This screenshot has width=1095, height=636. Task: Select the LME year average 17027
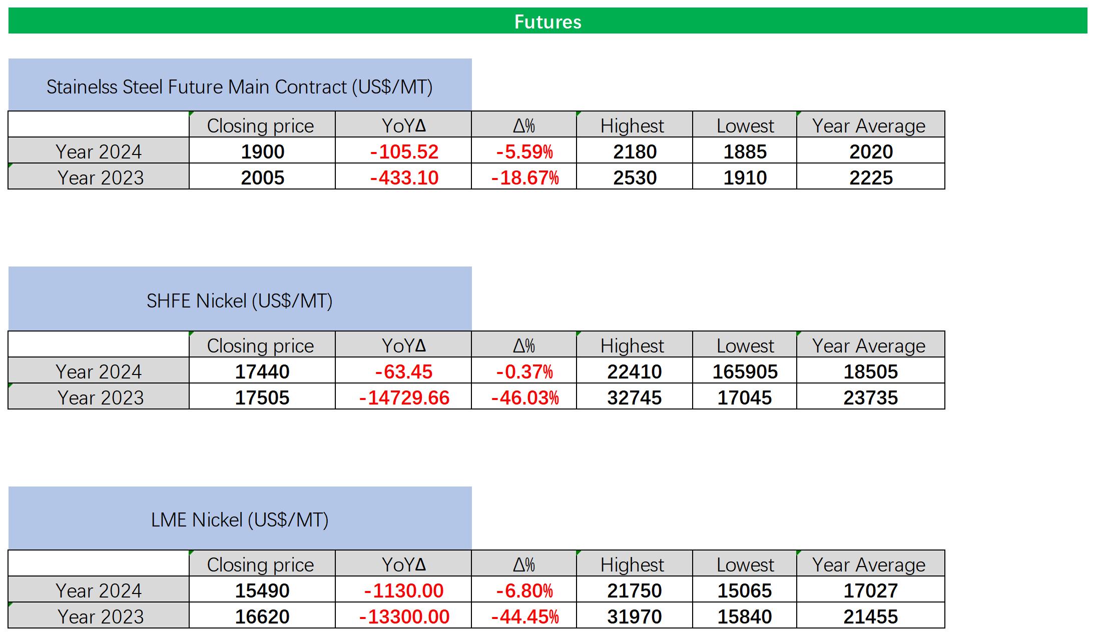point(871,590)
